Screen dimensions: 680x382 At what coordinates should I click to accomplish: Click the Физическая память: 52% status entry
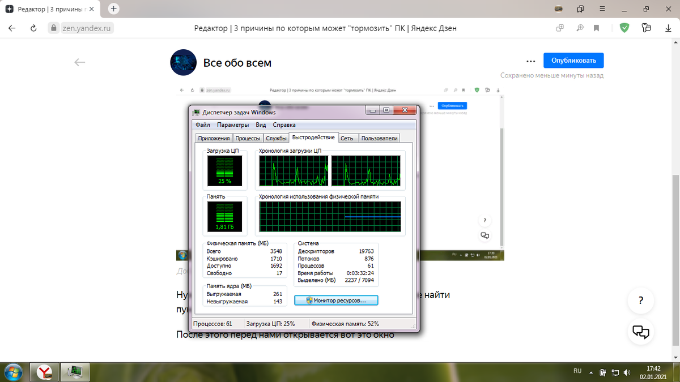[346, 324]
